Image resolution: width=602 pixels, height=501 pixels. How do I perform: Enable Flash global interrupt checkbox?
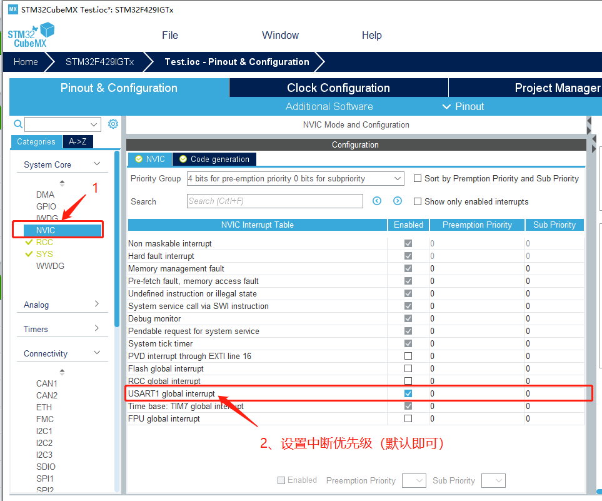[x=408, y=368]
